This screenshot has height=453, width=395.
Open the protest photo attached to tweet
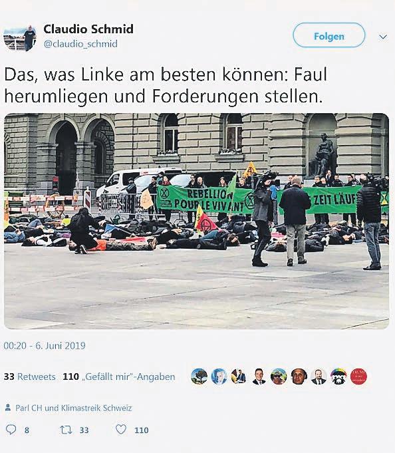(x=196, y=221)
